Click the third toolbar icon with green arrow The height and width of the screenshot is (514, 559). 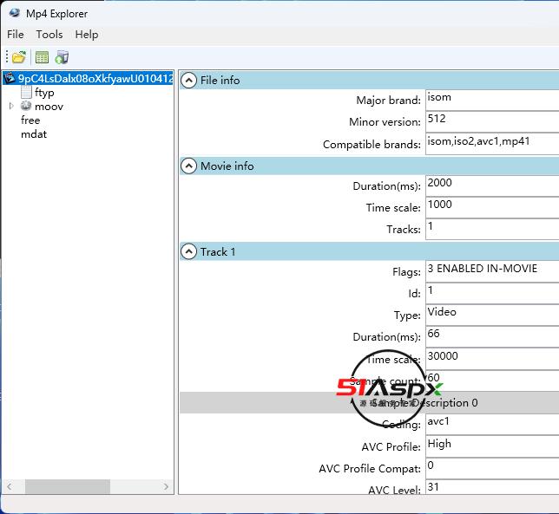click(62, 57)
